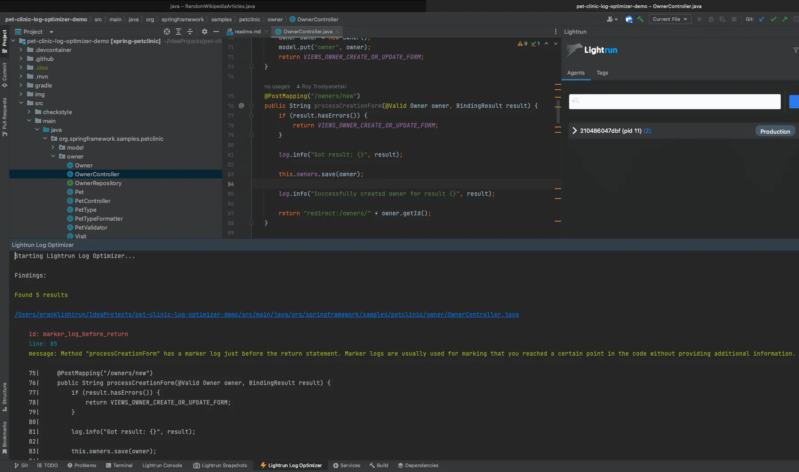
Task: Click the Lightrun agents search field
Action: tap(674, 101)
